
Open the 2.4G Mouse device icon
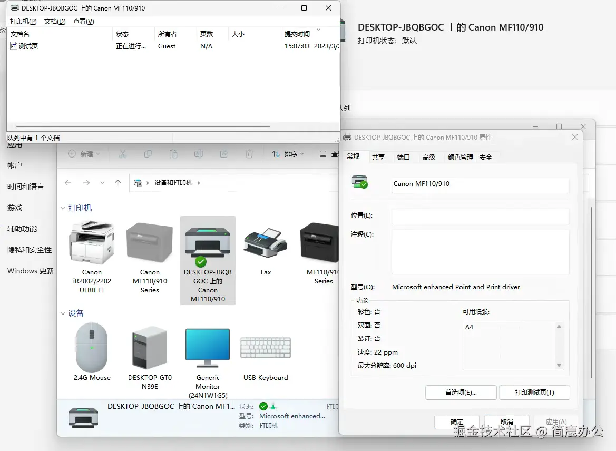coord(92,348)
